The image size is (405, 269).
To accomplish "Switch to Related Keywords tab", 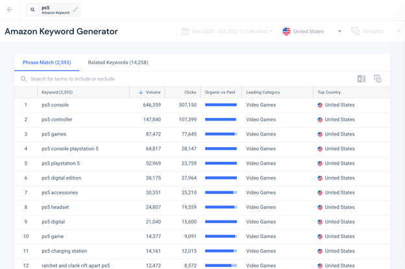I will [x=117, y=63].
